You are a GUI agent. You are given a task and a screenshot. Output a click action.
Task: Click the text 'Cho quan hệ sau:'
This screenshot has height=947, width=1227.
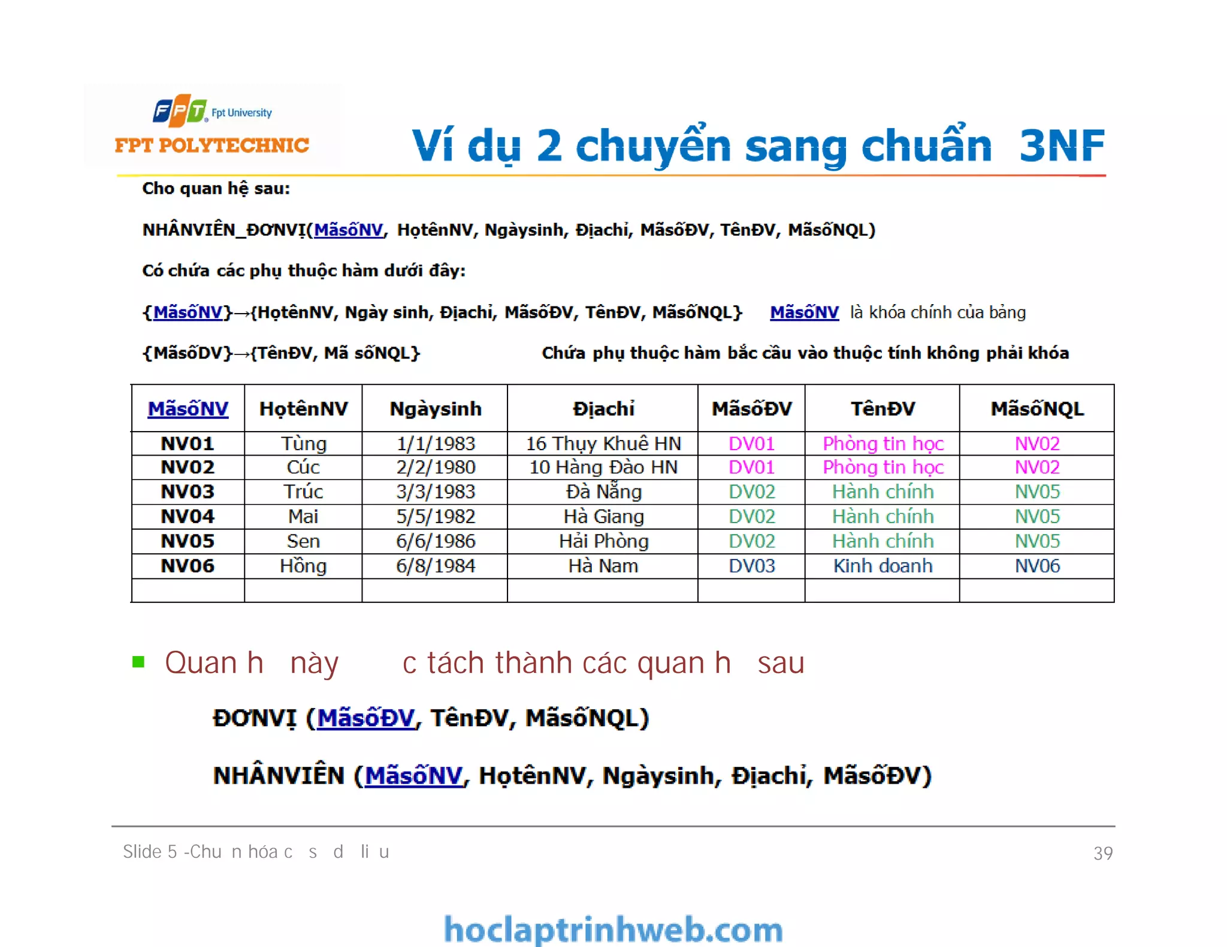click(x=216, y=189)
